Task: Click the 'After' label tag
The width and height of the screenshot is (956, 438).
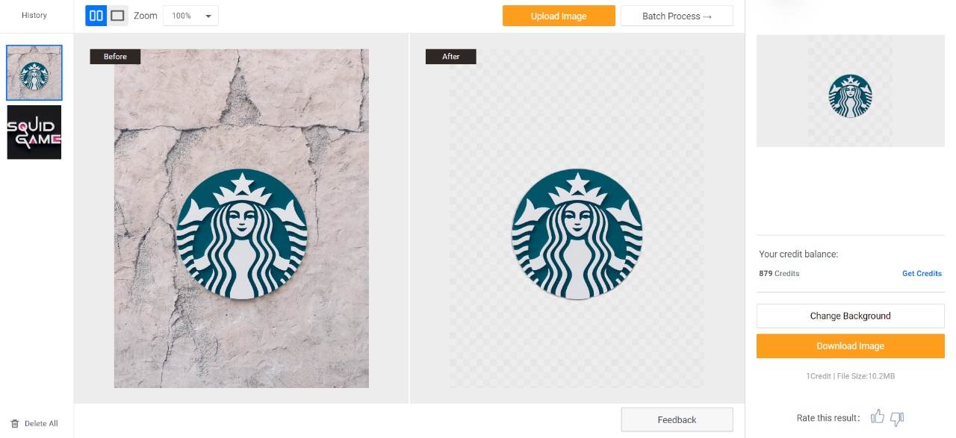Action: pos(450,57)
